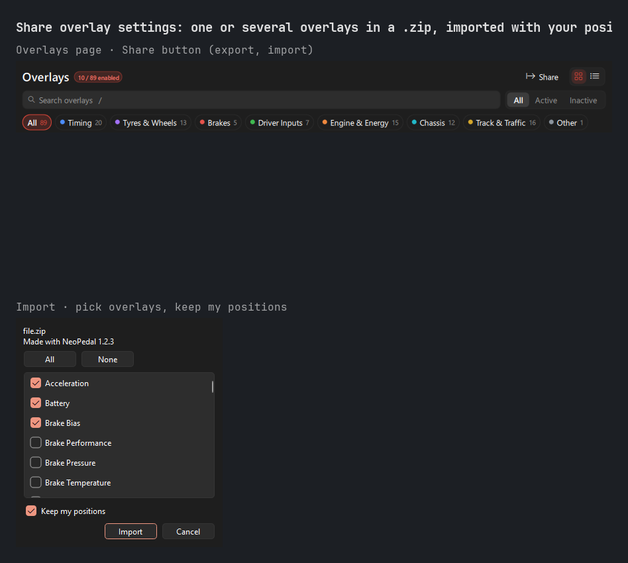Select the All status filter tab
628x563 pixels.
tap(518, 100)
